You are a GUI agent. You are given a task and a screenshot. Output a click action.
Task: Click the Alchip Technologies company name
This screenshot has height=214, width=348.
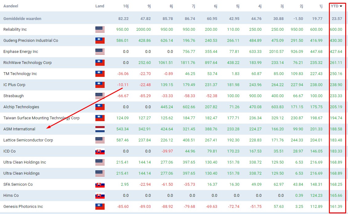tap(21, 107)
